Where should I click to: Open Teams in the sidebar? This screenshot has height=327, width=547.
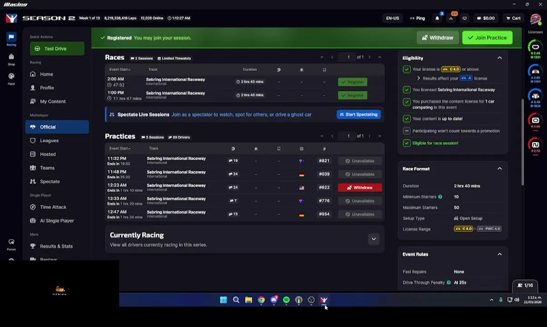click(x=47, y=168)
